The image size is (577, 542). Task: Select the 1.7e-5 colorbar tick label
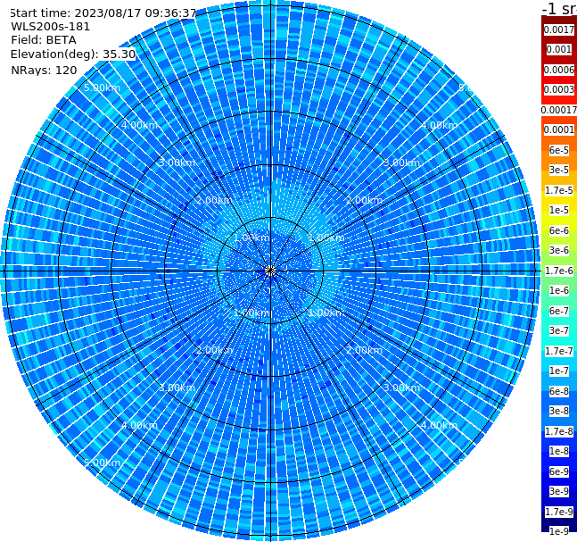pos(559,190)
